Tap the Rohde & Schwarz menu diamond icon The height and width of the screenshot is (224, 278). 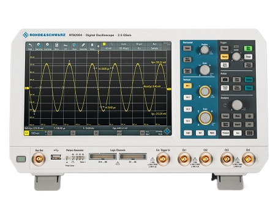[x=167, y=131]
